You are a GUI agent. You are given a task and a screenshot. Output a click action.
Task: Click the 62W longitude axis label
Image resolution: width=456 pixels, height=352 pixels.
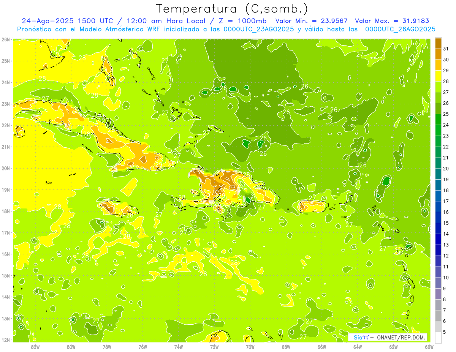393,347
